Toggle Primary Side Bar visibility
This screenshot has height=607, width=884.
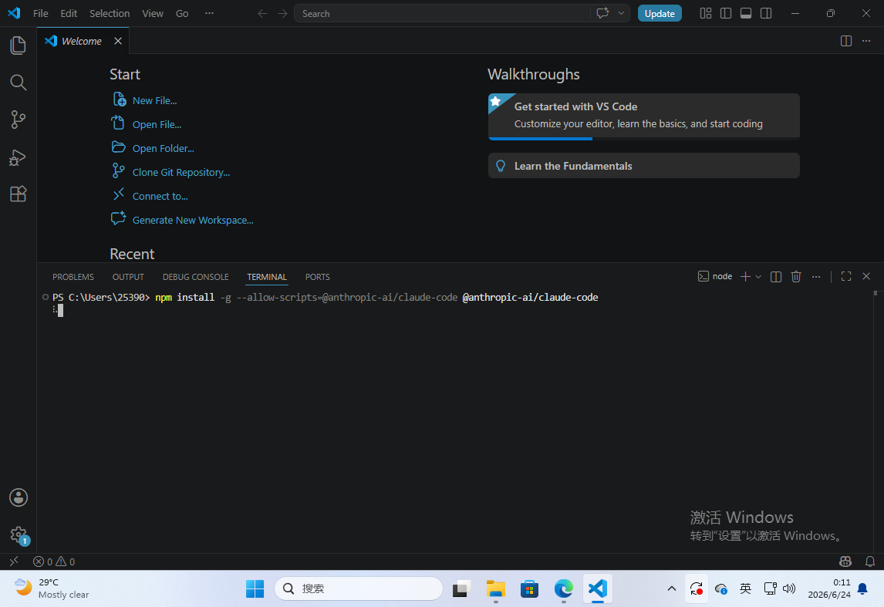726,13
